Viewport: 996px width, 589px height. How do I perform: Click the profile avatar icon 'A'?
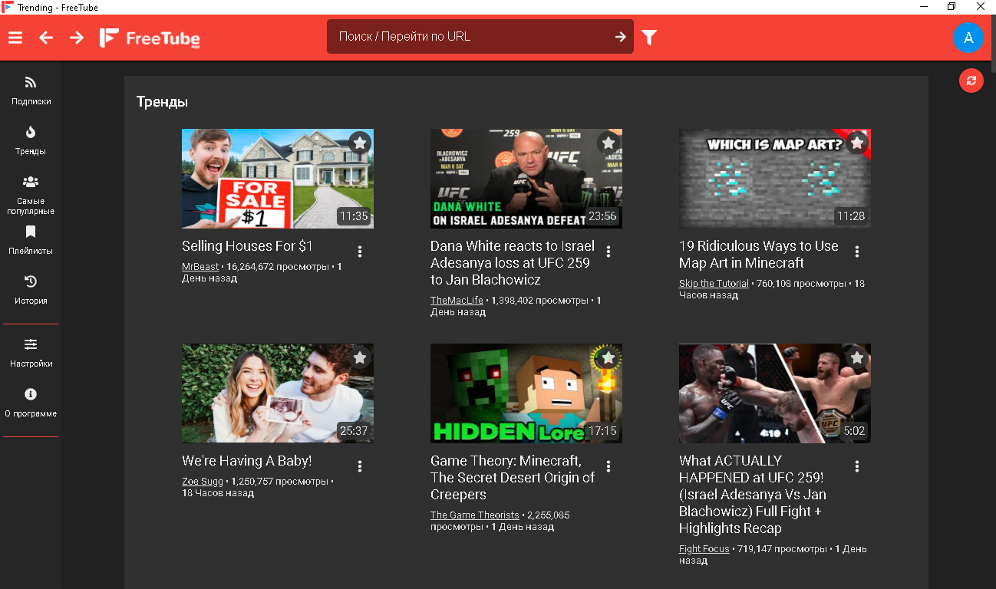968,38
